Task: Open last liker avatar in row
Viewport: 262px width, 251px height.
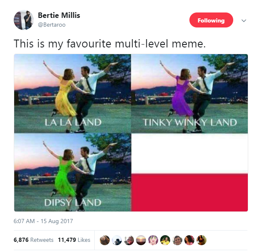Action: click(x=202, y=240)
